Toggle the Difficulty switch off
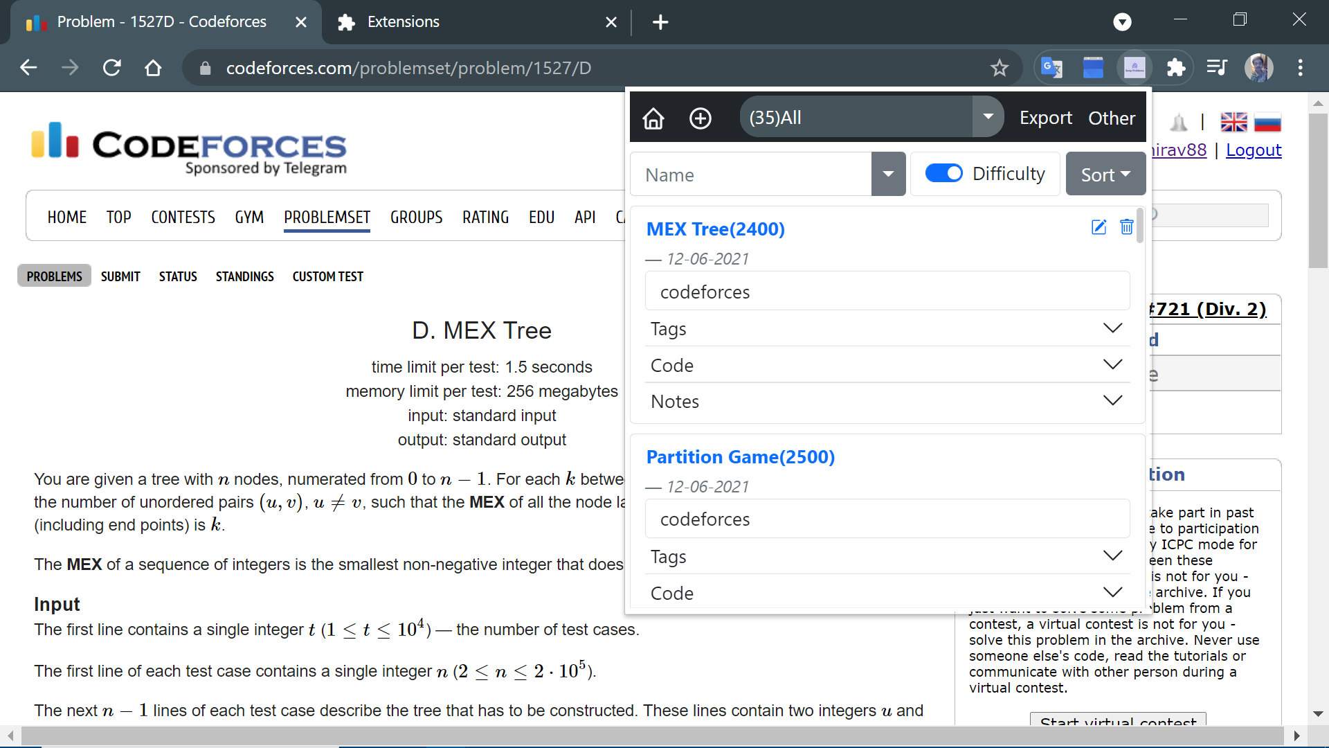Screen dimensions: 1329x748 click(x=943, y=173)
